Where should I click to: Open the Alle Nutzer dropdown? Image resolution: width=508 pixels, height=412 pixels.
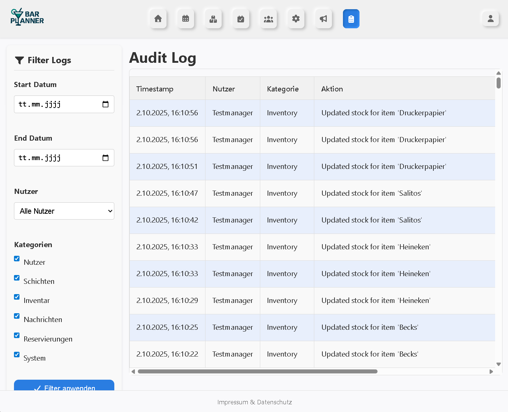[64, 211]
